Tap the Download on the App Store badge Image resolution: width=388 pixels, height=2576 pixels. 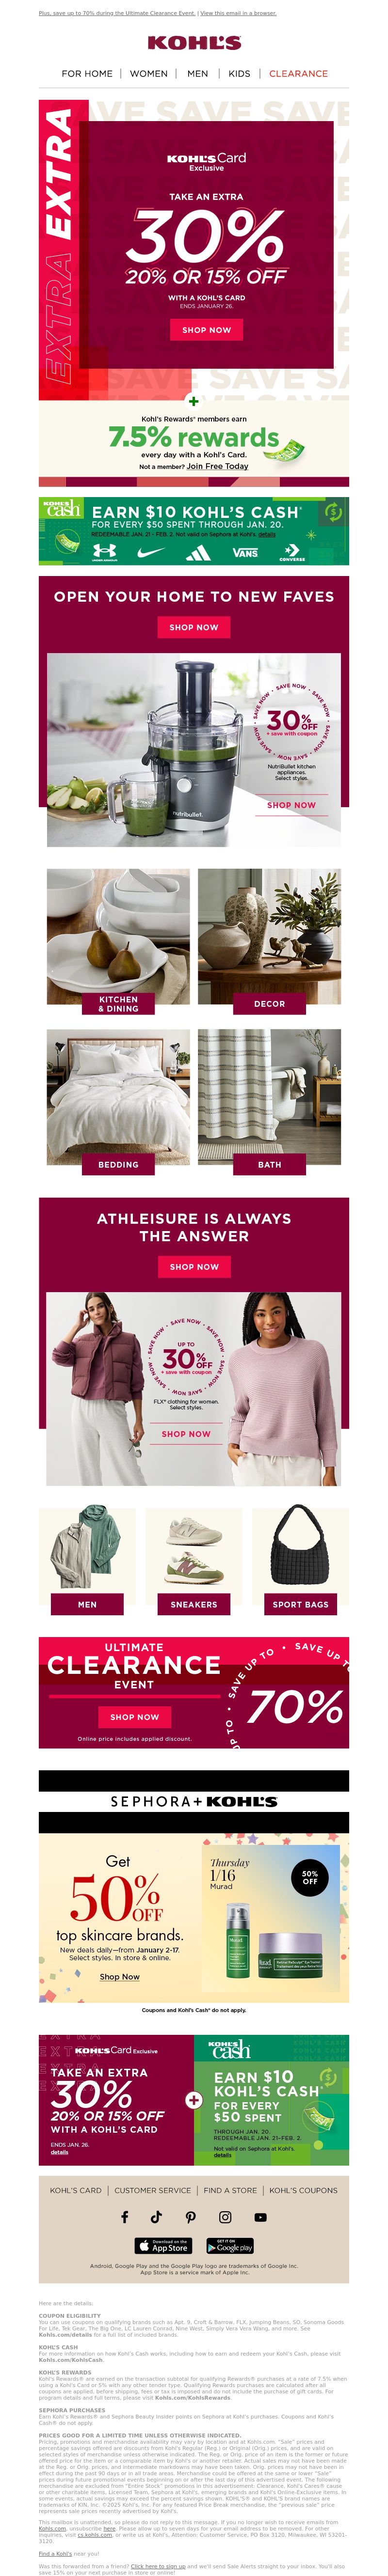pos(163,2245)
